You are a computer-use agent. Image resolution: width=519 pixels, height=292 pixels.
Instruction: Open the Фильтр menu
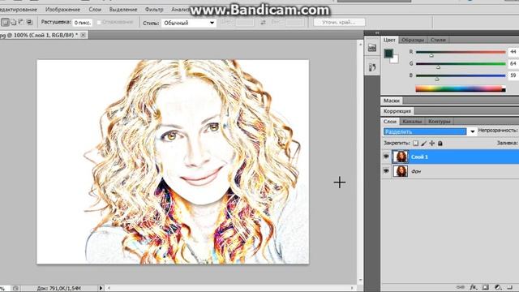tap(154, 10)
